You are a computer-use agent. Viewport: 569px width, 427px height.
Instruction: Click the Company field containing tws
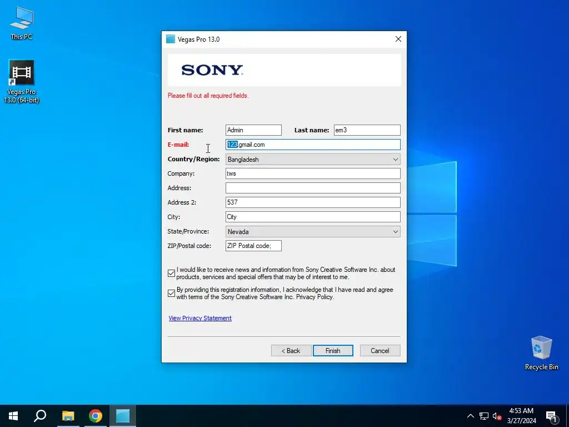pos(313,173)
